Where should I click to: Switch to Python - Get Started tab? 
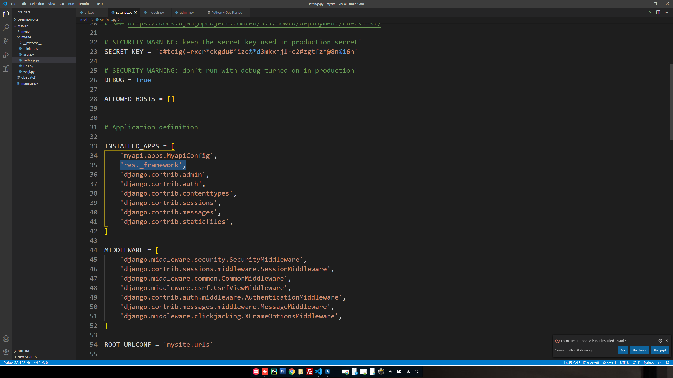tap(226, 12)
